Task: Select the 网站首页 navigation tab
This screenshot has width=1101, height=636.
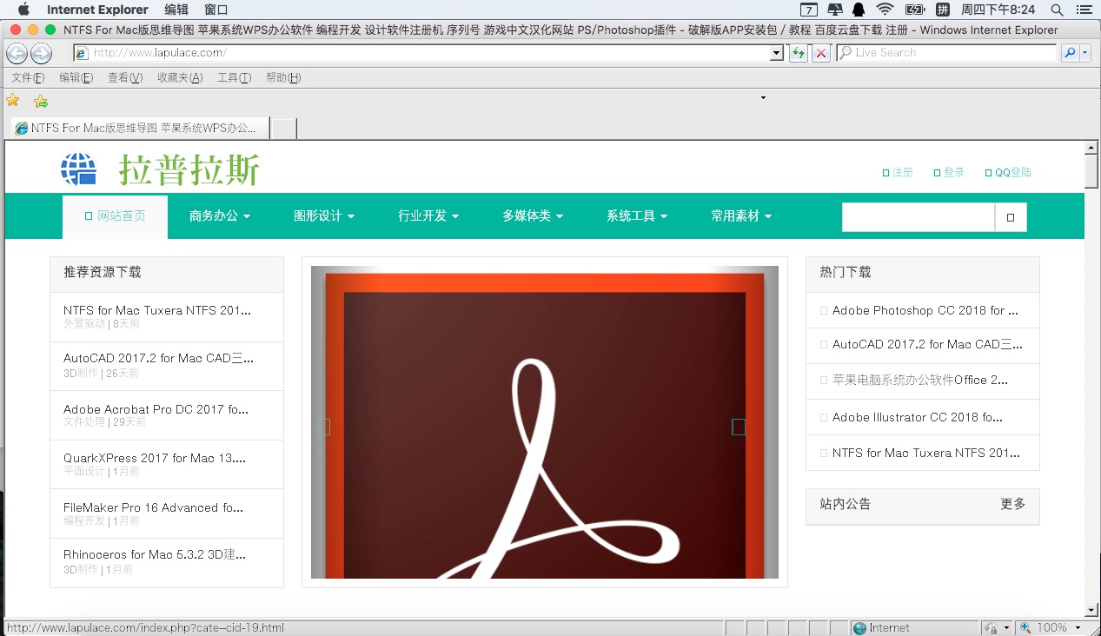Action: pyautogui.click(x=115, y=216)
